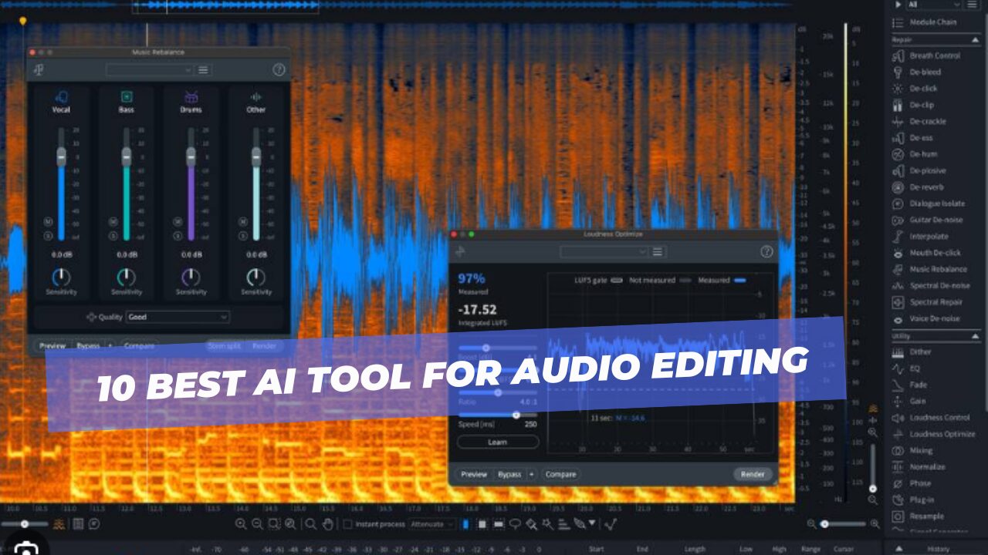Solo the Vocal channel
The height and width of the screenshot is (555, 988).
48,235
